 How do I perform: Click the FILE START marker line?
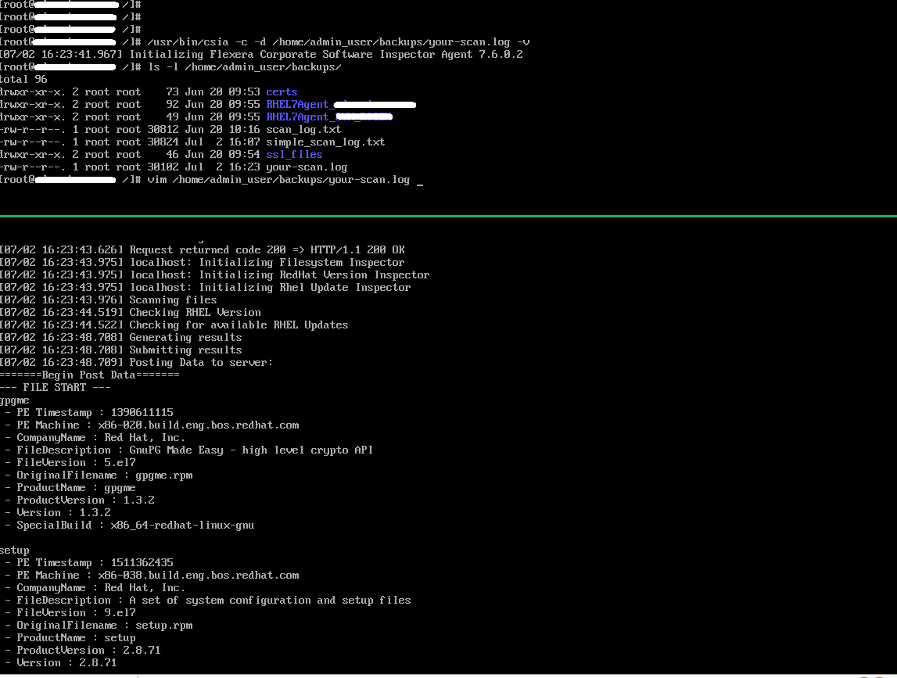coord(55,387)
